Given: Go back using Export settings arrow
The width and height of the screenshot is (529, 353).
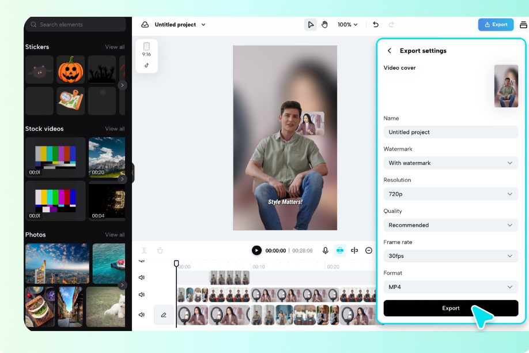Looking at the screenshot, I should point(390,51).
